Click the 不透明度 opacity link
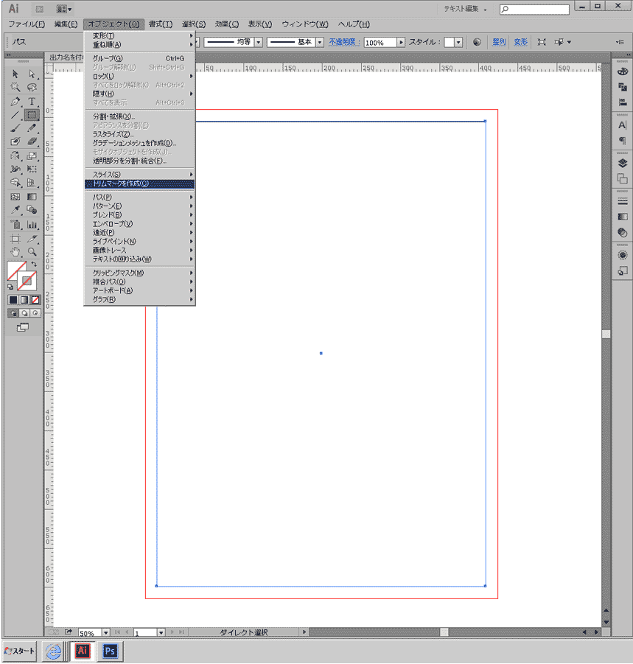The height and width of the screenshot is (664, 633). [343, 43]
